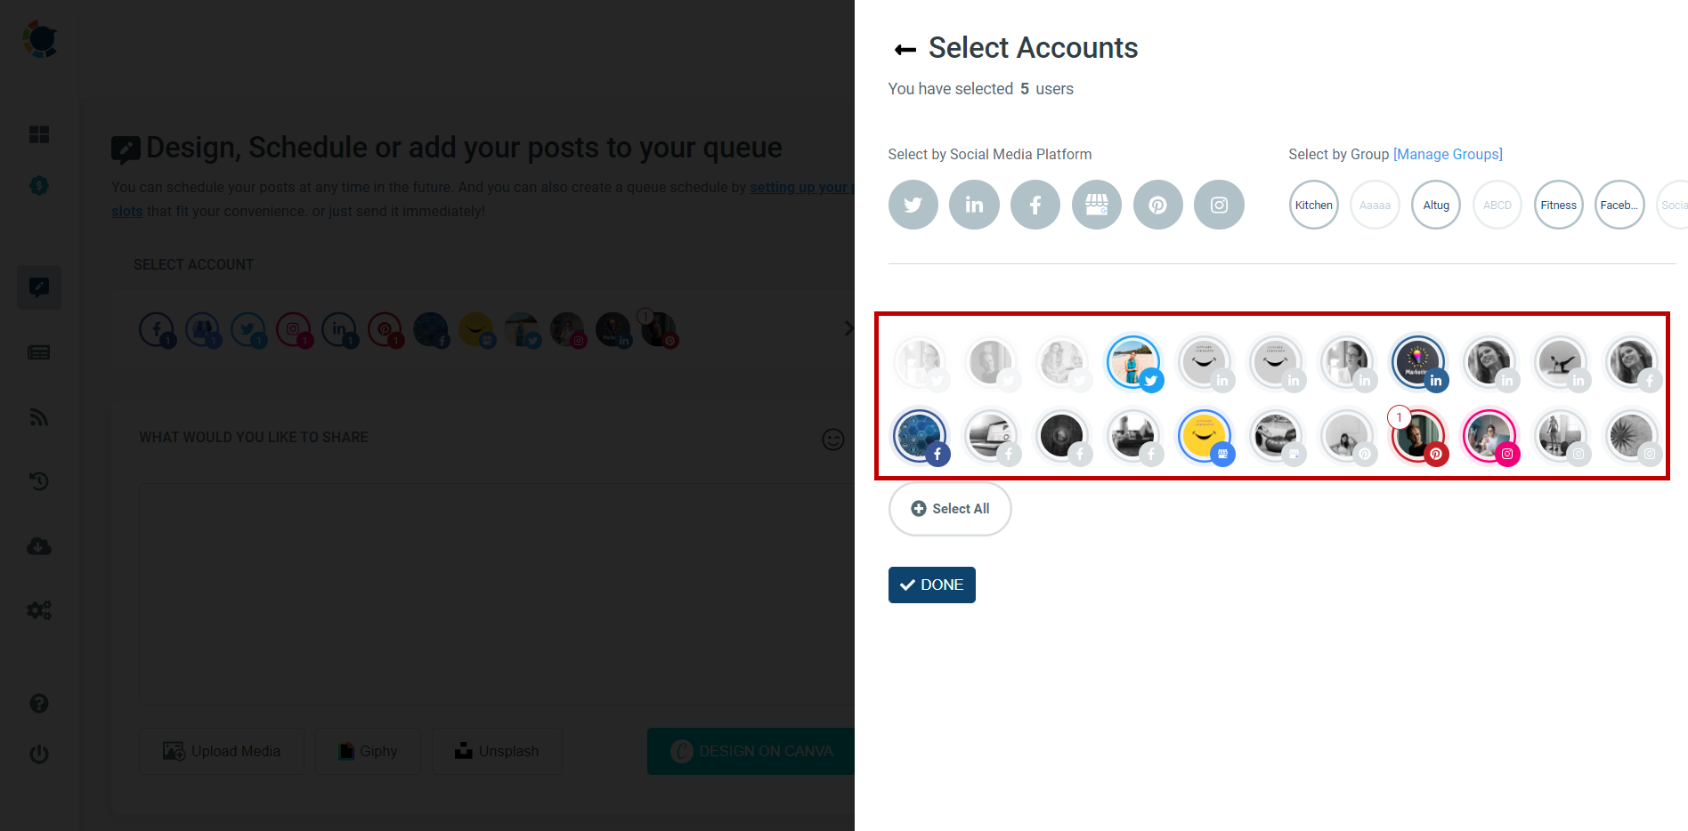Go back using the Select Accounts arrow

click(905, 48)
